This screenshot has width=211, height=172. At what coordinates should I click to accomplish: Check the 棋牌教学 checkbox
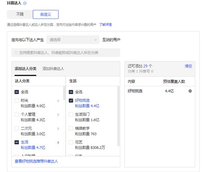point(71,128)
